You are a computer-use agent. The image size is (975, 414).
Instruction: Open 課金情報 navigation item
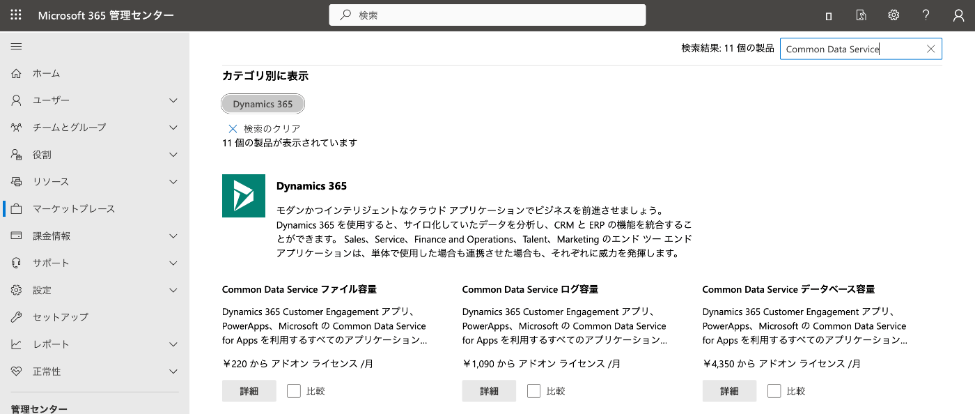click(x=95, y=236)
